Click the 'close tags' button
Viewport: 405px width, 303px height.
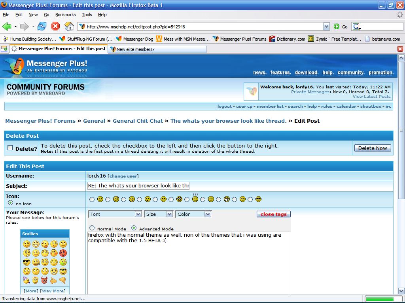[x=274, y=214]
